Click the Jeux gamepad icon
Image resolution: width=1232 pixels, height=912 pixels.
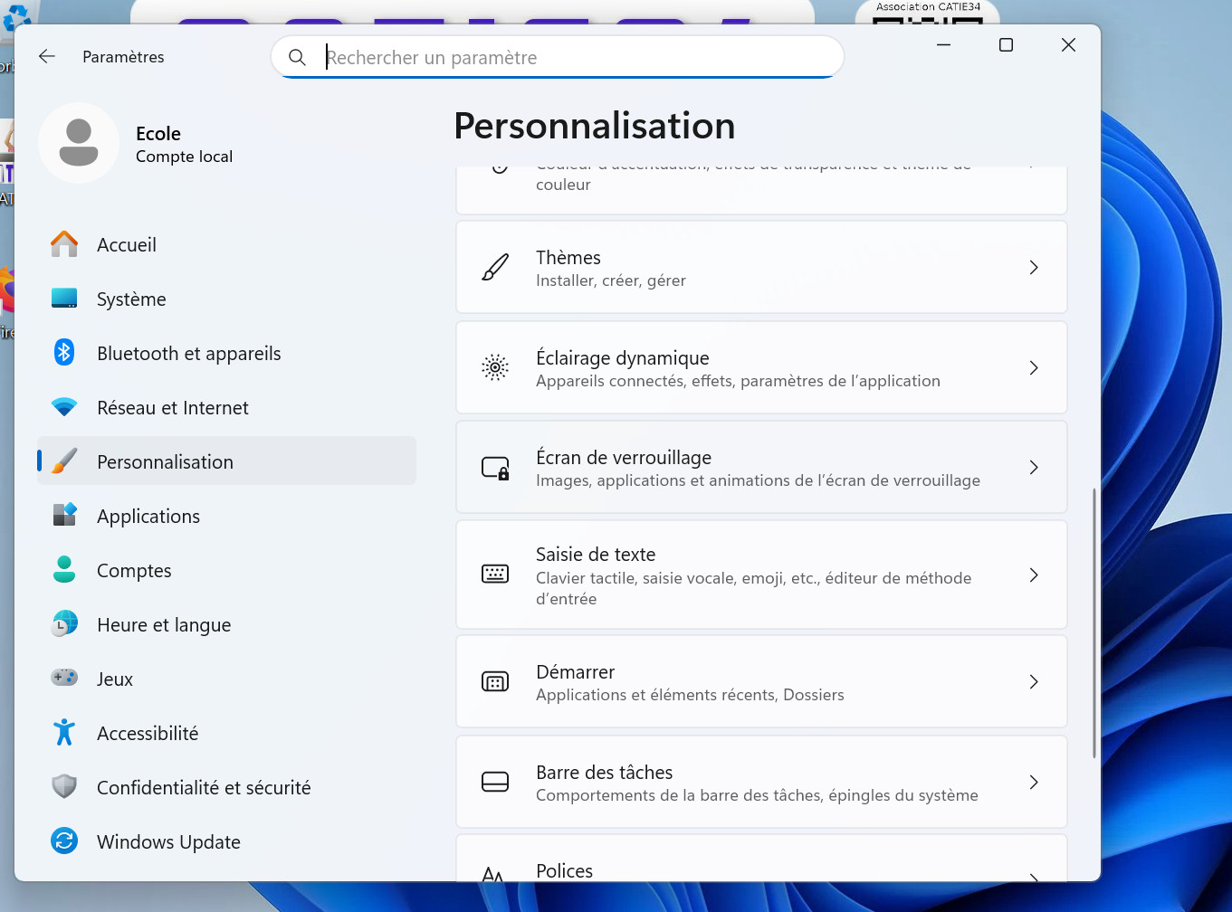64,678
